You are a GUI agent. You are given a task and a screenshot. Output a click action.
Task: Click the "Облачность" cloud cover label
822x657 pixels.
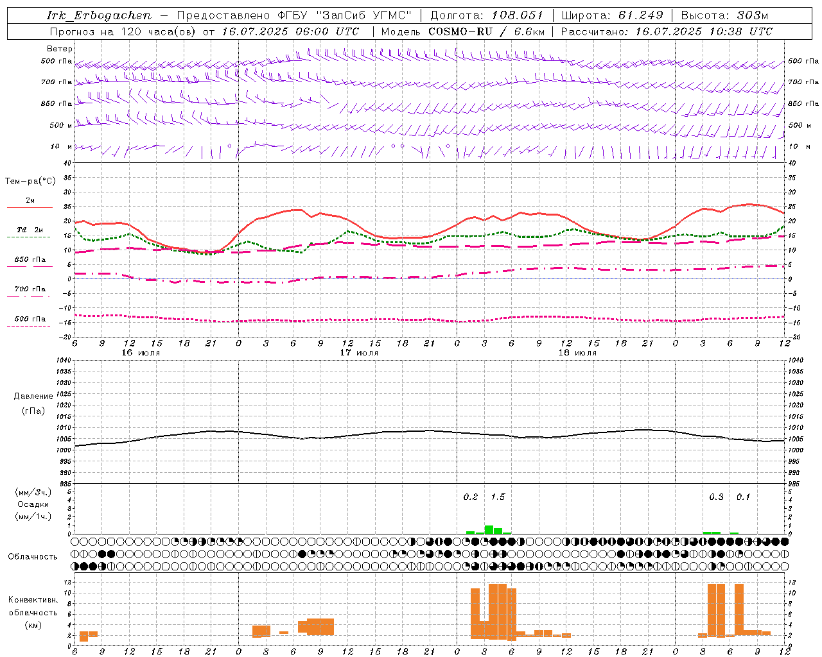(x=33, y=557)
